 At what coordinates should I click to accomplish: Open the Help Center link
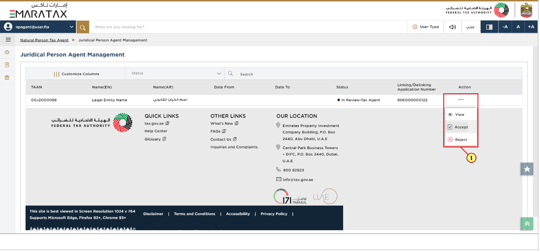pos(156,131)
